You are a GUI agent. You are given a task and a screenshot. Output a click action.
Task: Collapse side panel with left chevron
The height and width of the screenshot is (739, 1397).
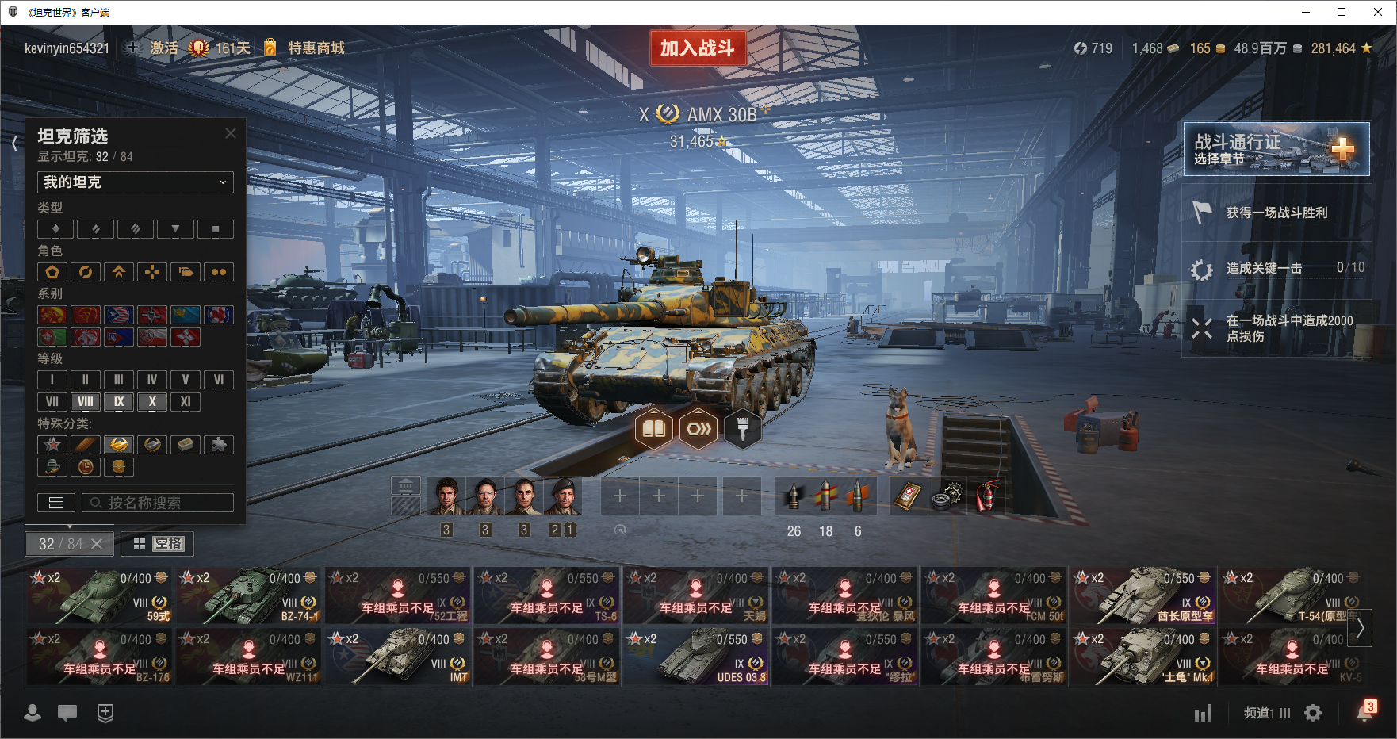[14, 143]
